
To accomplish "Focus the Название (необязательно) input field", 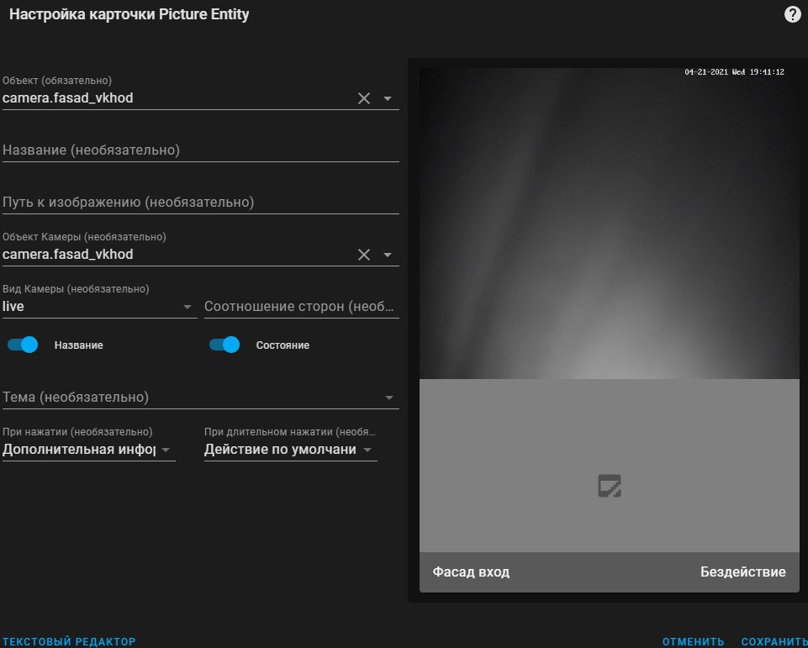I will (x=200, y=150).
